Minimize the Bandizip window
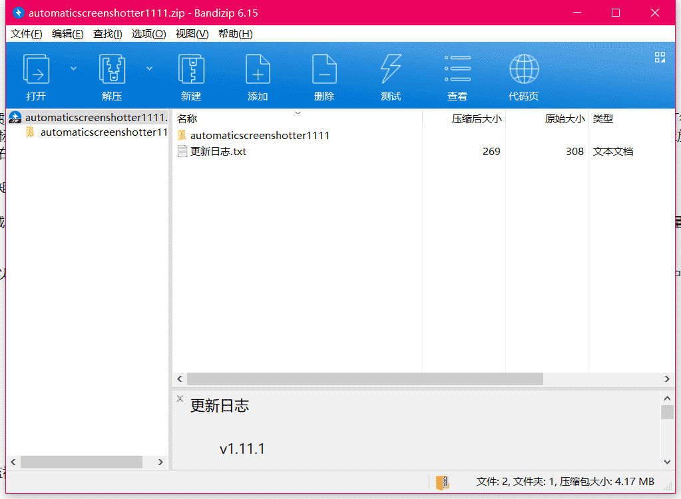681x499 pixels. click(x=577, y=13)
